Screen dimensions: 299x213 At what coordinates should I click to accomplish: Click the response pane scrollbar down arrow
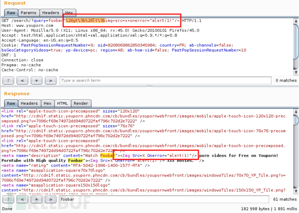click(296, 191)
